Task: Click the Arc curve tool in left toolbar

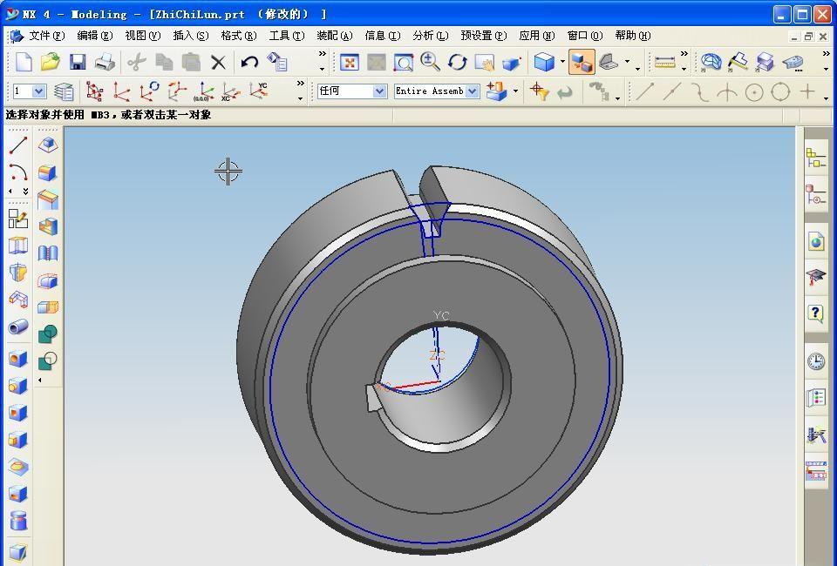Action: [17, 172]
